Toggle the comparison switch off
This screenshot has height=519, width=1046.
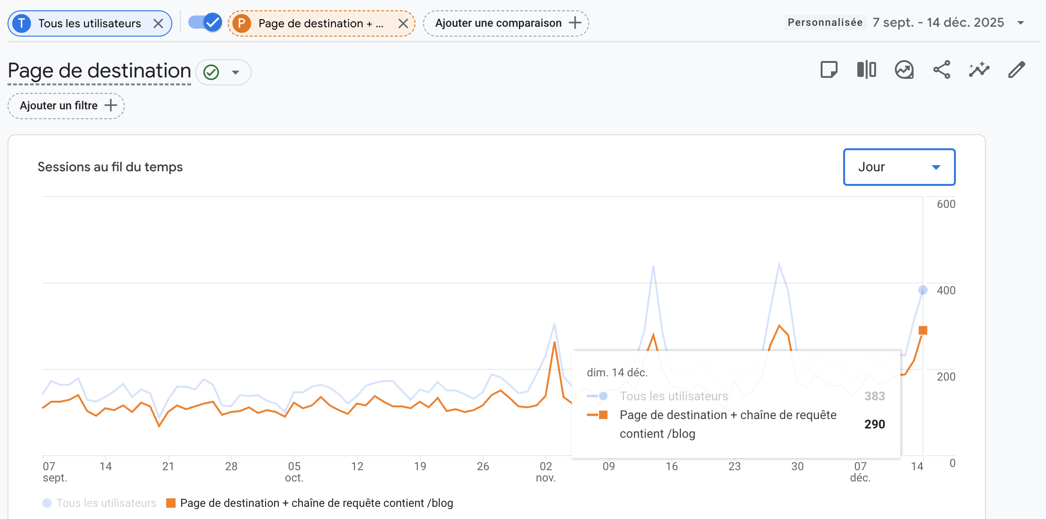(205, 23)
